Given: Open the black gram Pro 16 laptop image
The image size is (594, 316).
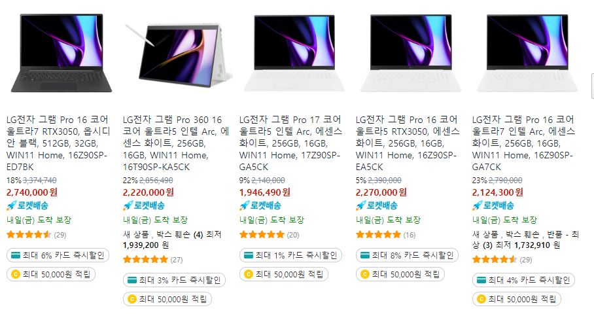Looking at the screenshot, I should coord(61,53).
